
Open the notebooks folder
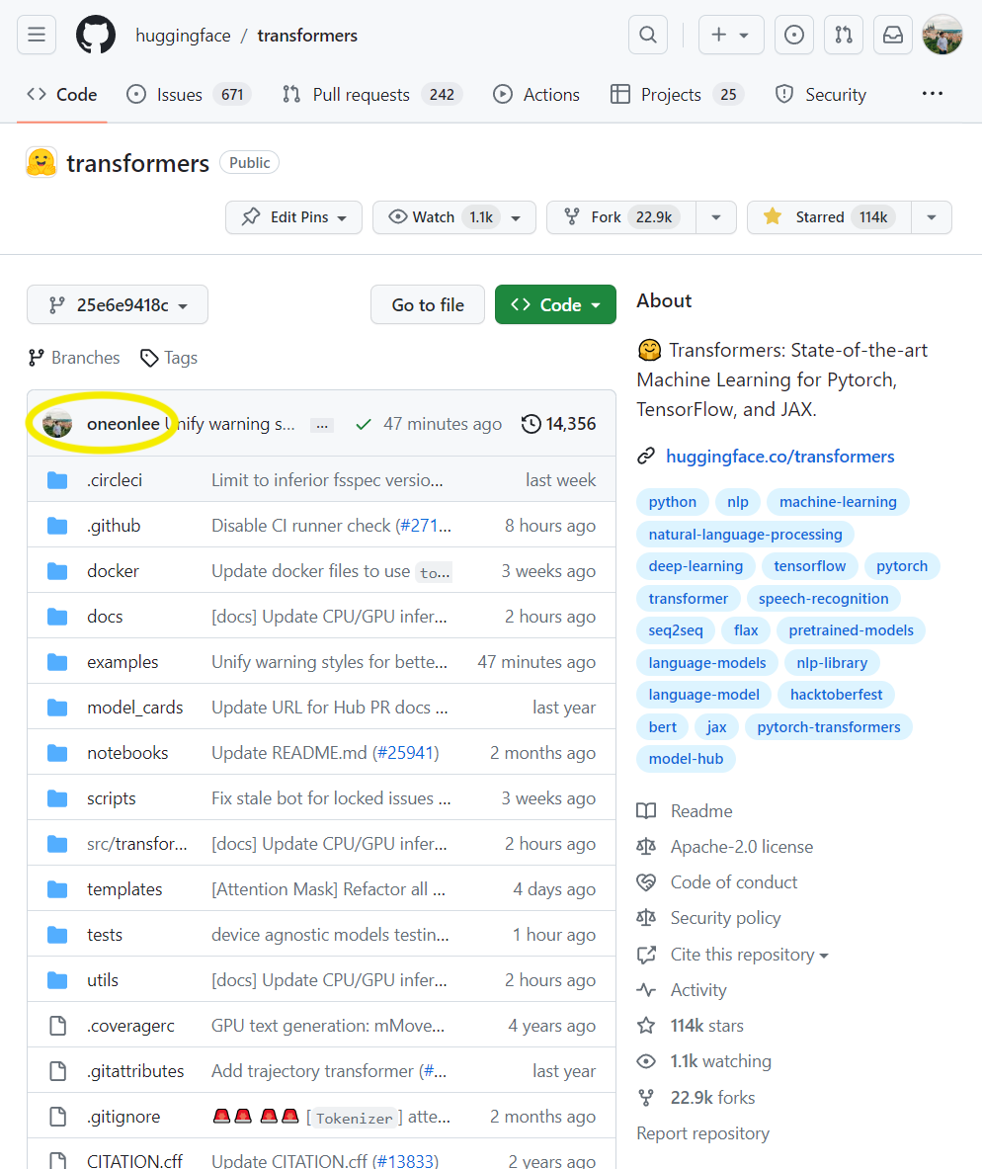[127, 753]
